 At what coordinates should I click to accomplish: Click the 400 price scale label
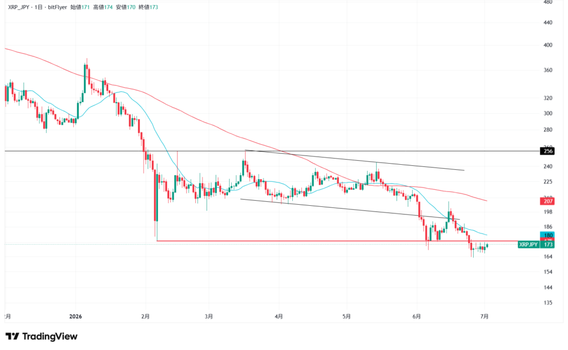[547, 45]
